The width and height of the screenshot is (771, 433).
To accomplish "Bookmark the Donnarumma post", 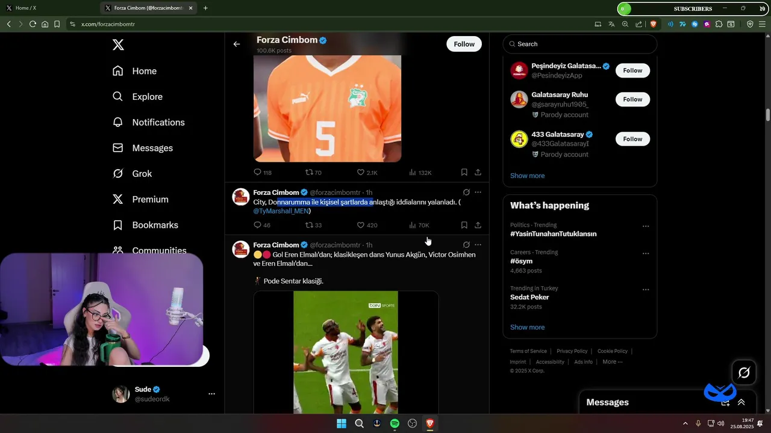I will 464,226.
